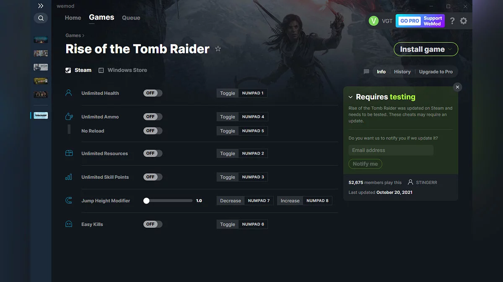Click the GO PRO button
This screenshot has height=282, width=503.
tap(409, 20)
